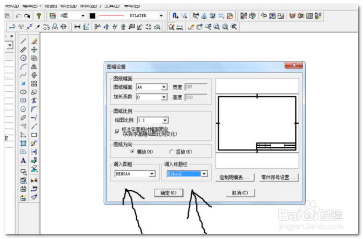Screen dimensions: 363x239
Task: Select the Fillet corner tool
Action: click(34, 109)
